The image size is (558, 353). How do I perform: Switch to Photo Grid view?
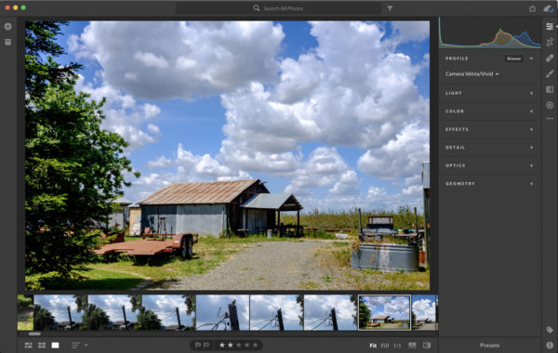click(x=29, y=346)
